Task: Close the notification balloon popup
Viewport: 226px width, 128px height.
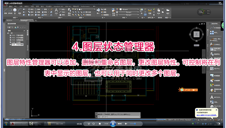Action: tap(216, 110)
